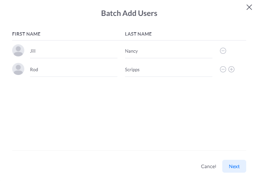Select the circled minus beside Nancy
This screenshot has height=181, width=258.
point(223,51)
